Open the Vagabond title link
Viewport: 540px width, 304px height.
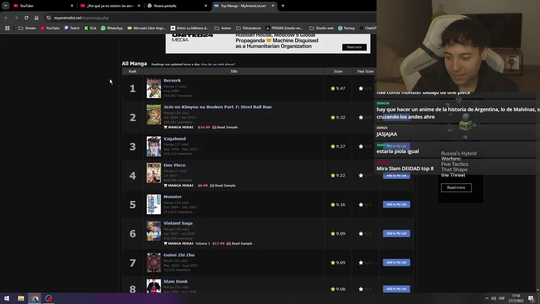[x=175, y=138]
